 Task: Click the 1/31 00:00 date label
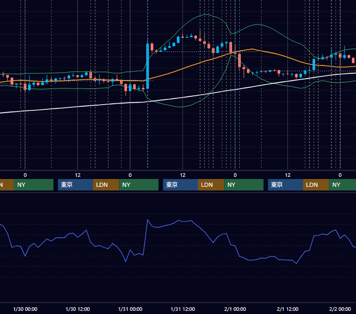click(x=130, y=309)
